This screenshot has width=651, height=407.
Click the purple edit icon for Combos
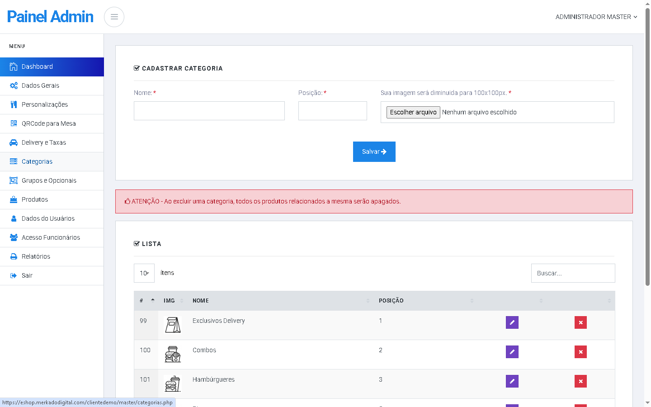pyautogui.click(x=512, y=352)
